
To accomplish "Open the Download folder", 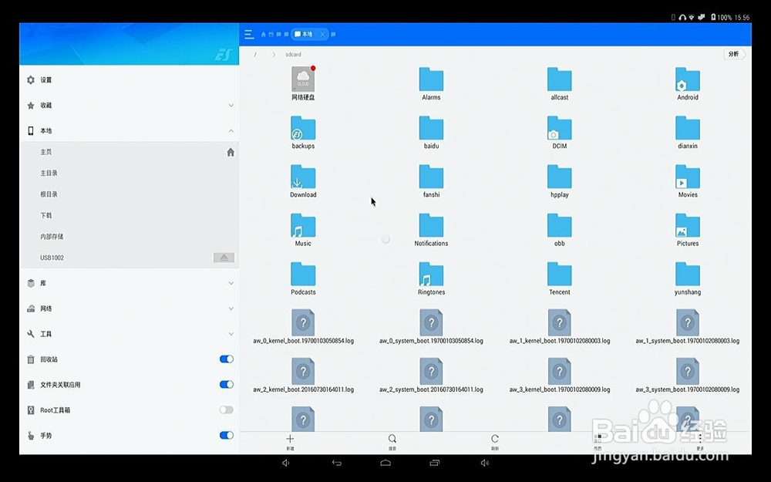I will click(303, 181).
